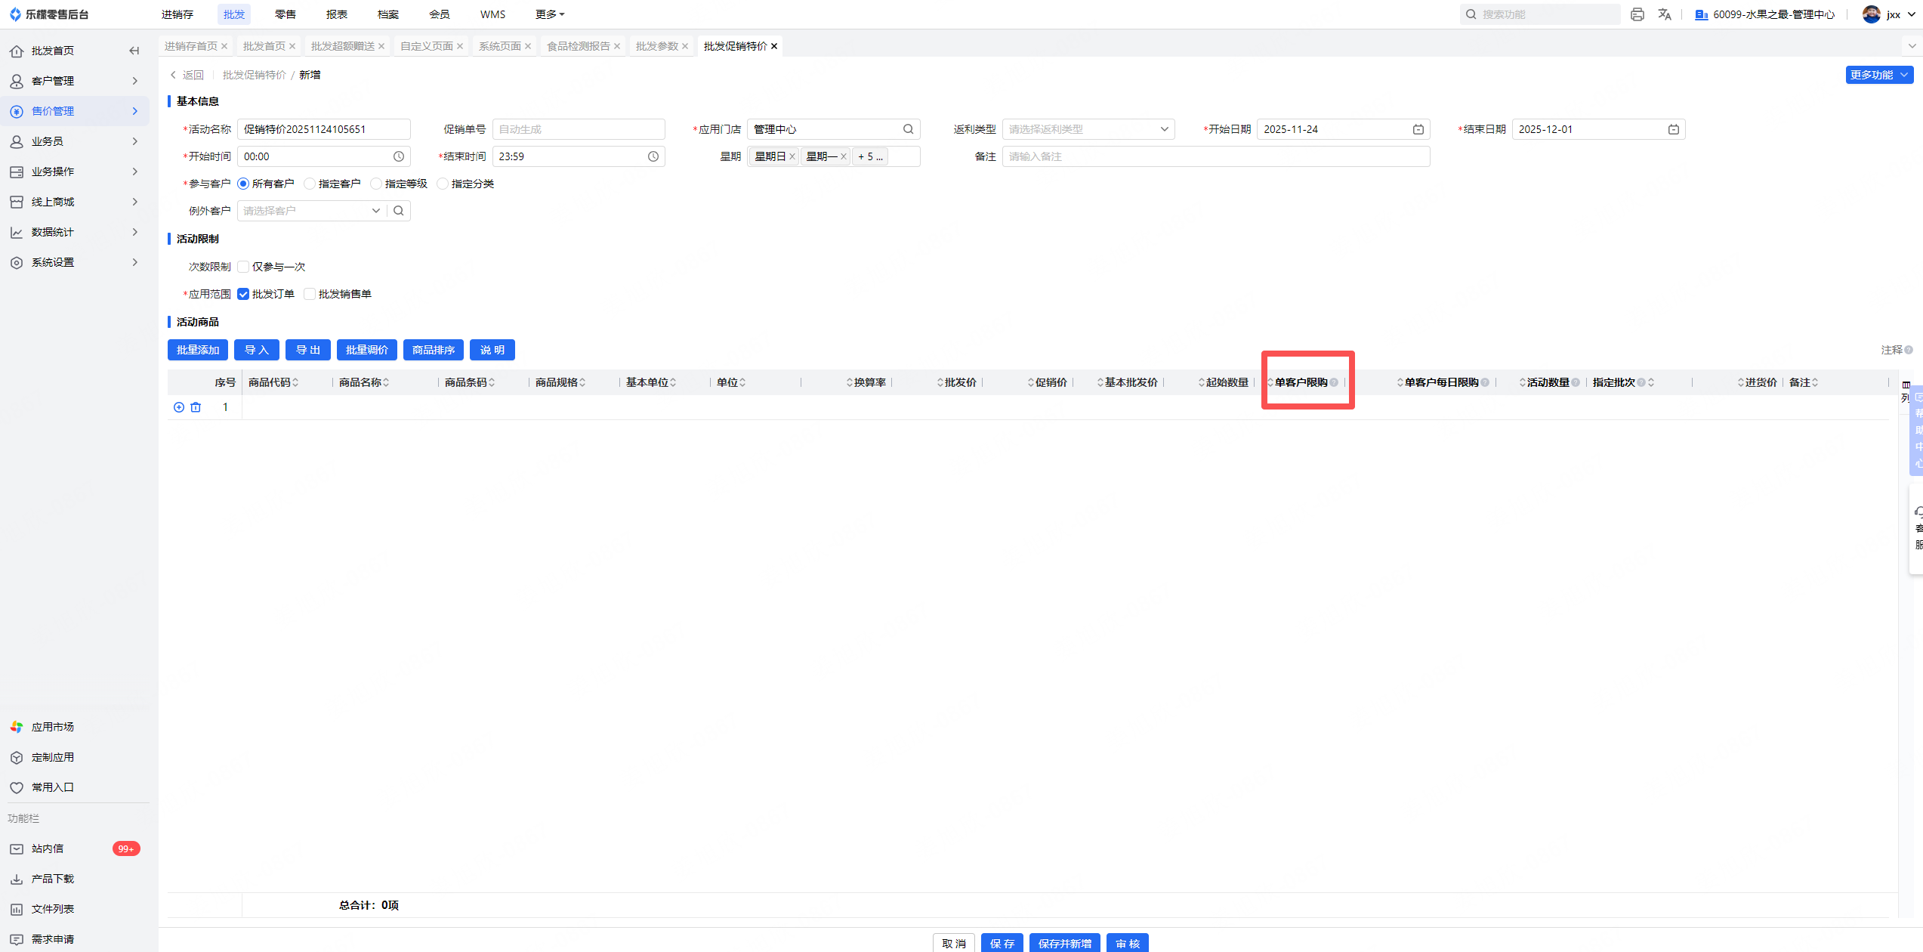Enable 批发销售单 checkbox
The height and width of the screenshot is (952, 1923).
310,294
